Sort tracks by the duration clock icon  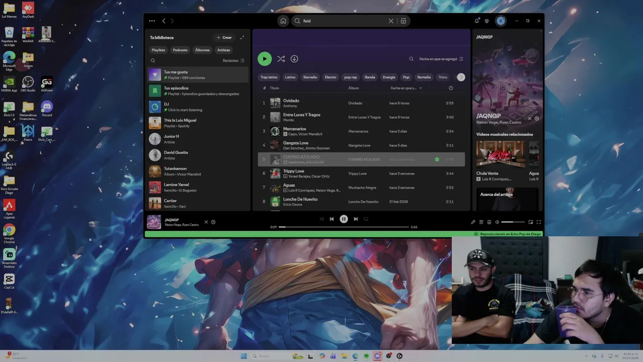click(x=451, y=88)
